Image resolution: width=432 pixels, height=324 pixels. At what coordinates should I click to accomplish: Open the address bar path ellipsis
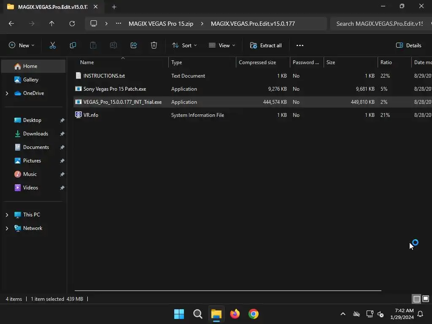[x=119, y=24]
